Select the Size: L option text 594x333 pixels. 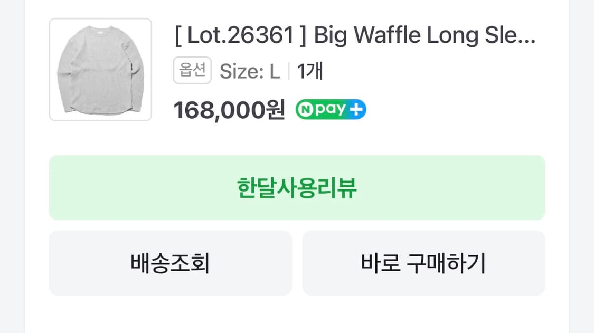tap(251, 71)
